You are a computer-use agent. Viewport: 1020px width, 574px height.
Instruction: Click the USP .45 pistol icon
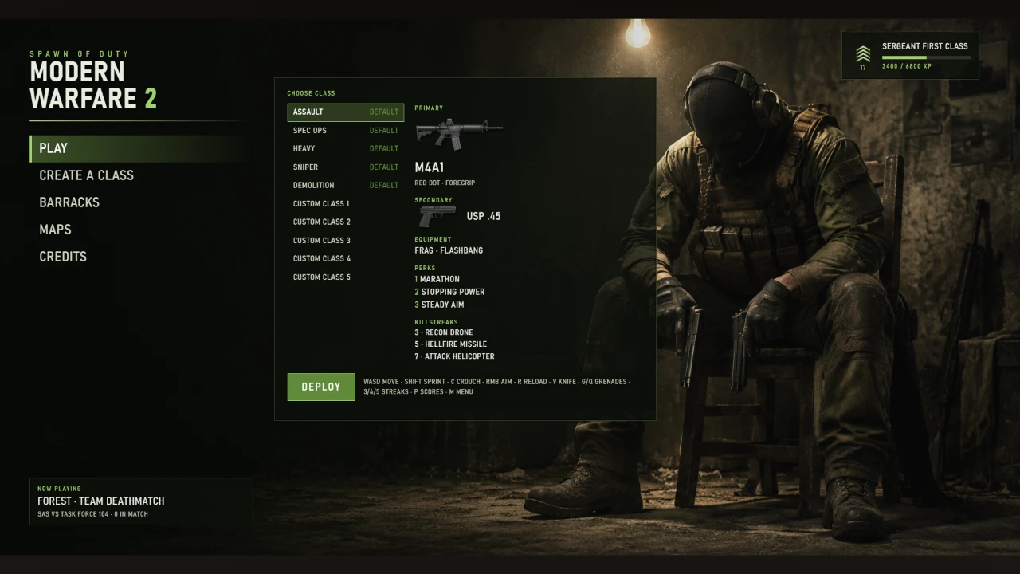pos(437,216)
